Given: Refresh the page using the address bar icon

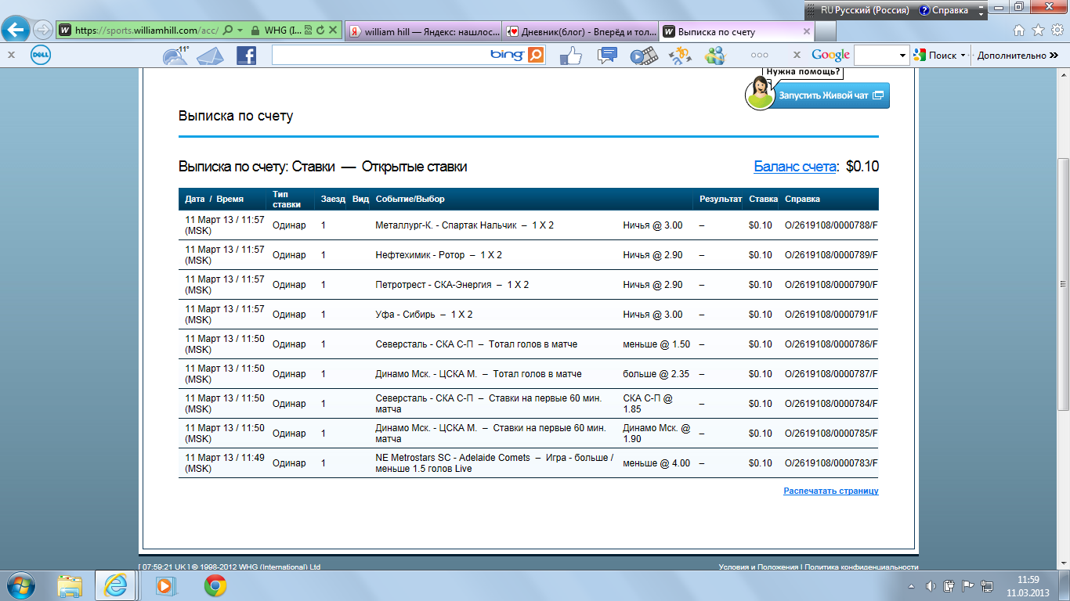Looking at the screenshot, I should tap(320, 31).
